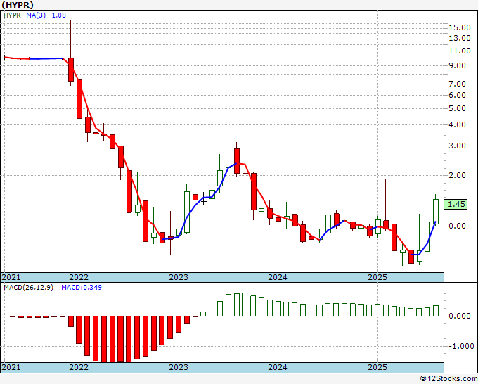The image size is (478, 384).
Task: Click the 13.00 price axis label
Action: [x=460, y=38]
